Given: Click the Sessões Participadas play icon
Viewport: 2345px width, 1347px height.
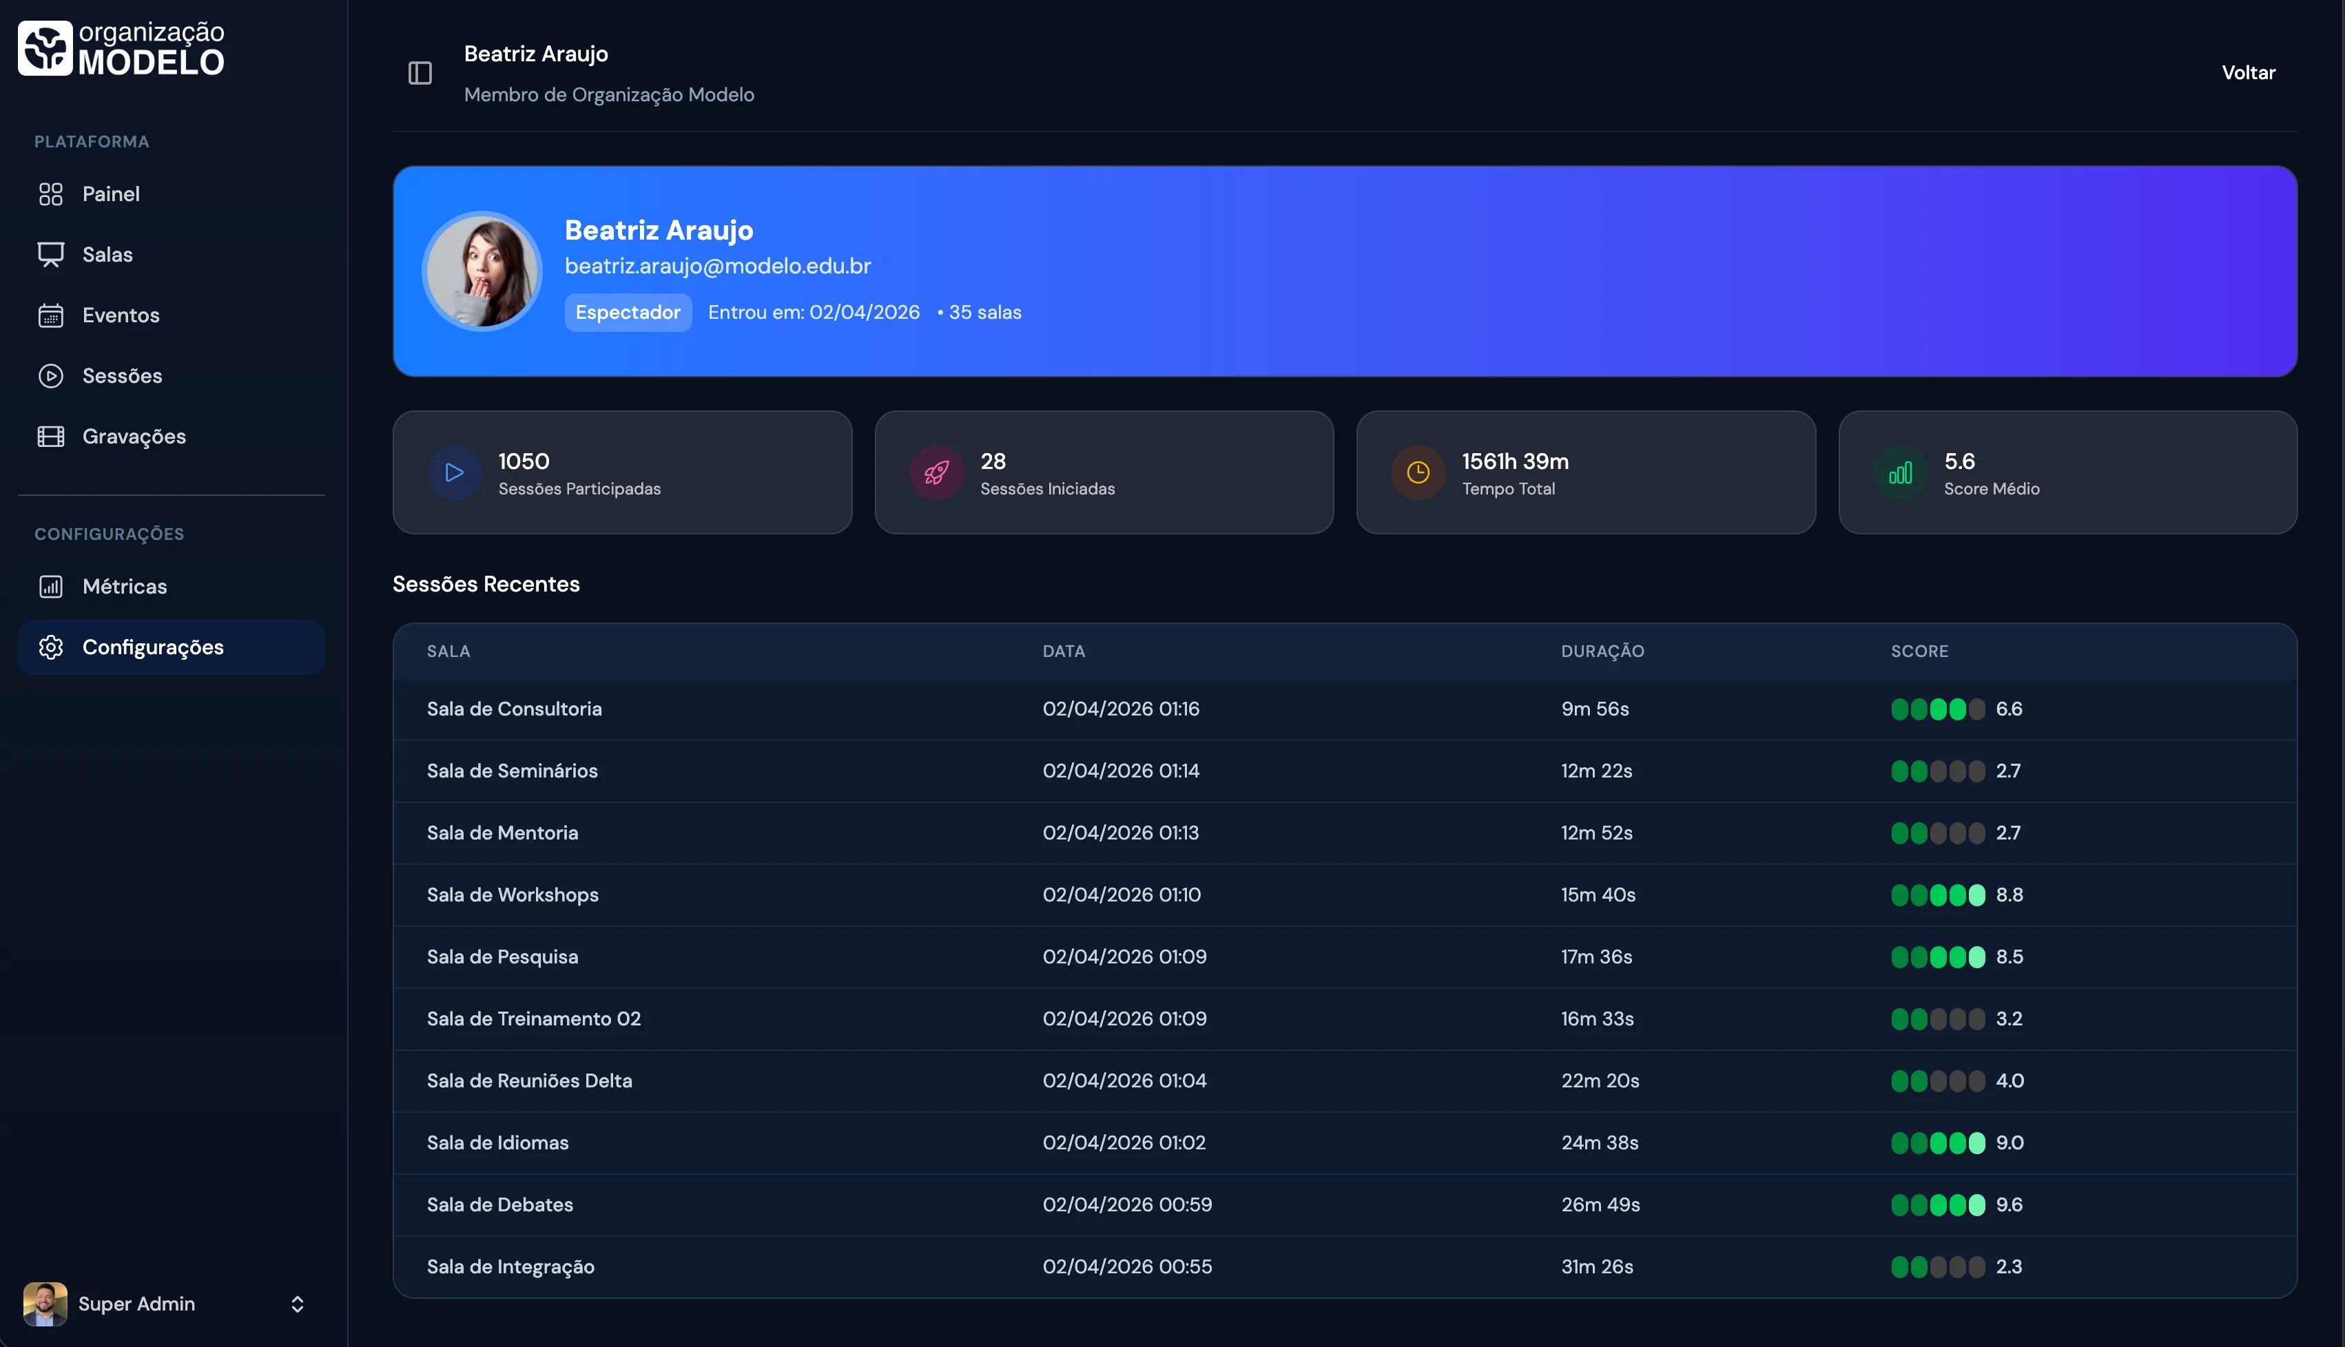Looking at the screenshot, I should pyautogui.click(x=455, y=472).
